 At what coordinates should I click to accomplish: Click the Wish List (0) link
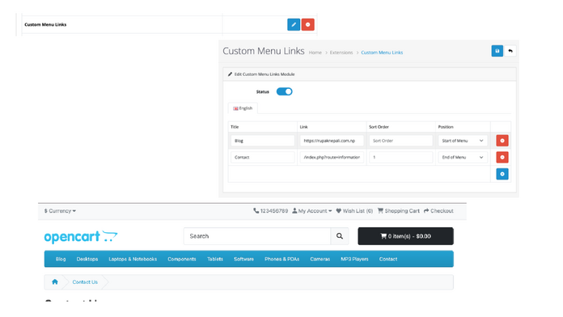[354, 211]
